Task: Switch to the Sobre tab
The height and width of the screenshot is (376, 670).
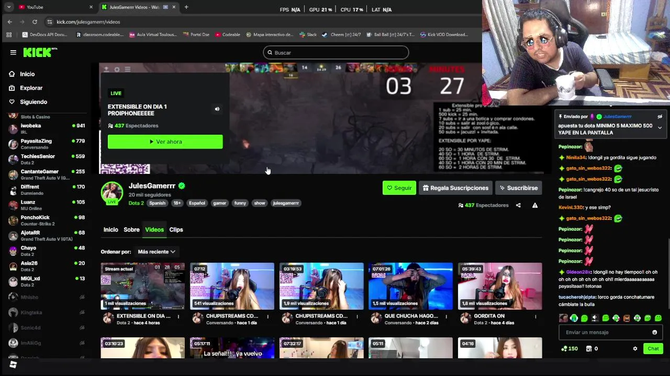Action: (131, 230)
